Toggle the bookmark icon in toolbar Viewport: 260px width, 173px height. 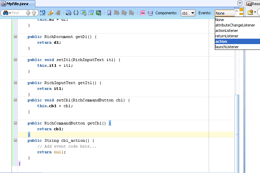point(109,13)
